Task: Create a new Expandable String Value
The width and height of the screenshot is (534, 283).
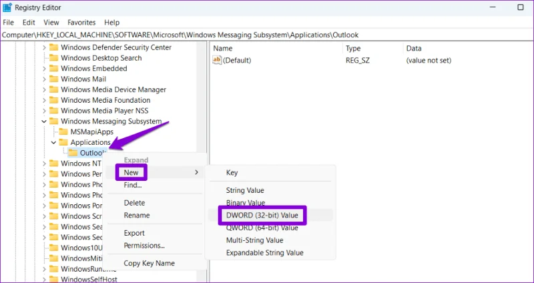Action: click(264, 253)
